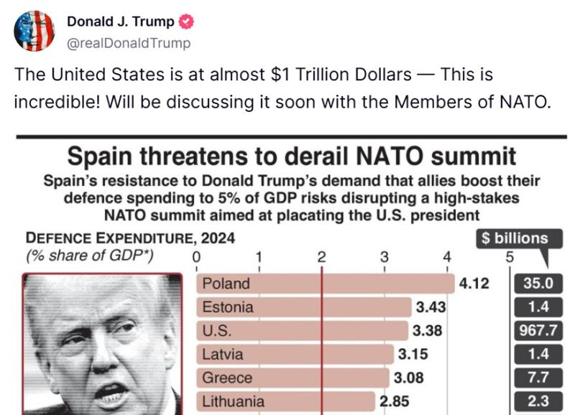
Task: Open the headline Spain threatens to derail NATO summit
Action: click(x=292, y=156)
